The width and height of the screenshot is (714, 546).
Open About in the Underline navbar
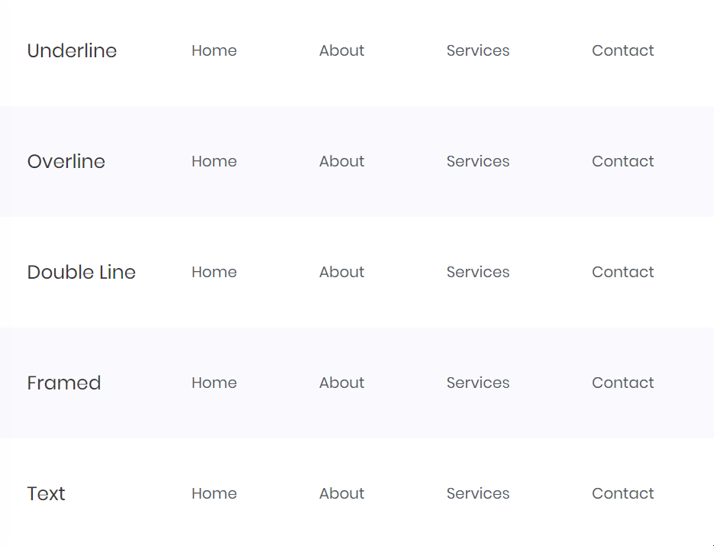tap(341, 50)
